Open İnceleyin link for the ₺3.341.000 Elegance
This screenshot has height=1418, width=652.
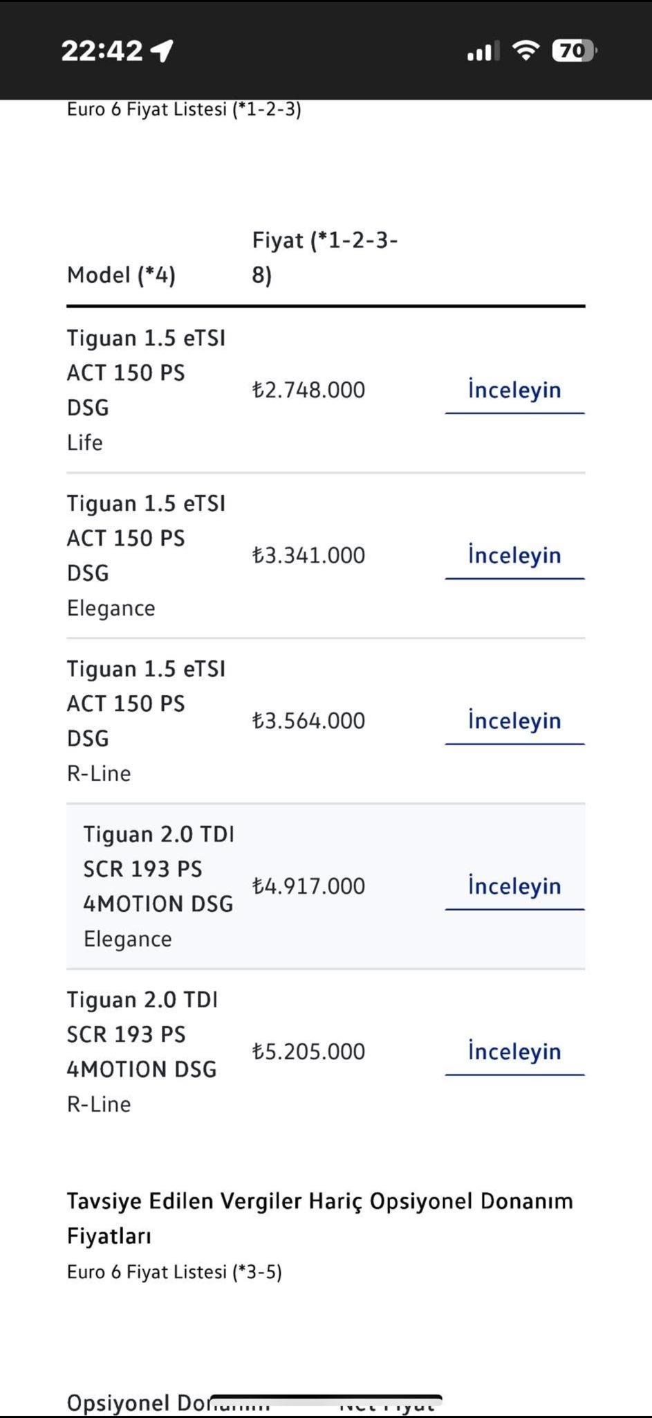click(x=514, y=555)
